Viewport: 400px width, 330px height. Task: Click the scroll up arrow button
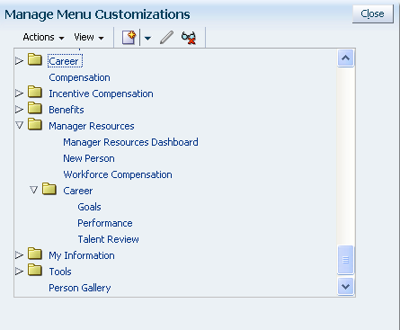click(x=345, y=58)
